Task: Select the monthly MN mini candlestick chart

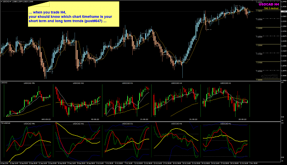Action: pos(28,101)
